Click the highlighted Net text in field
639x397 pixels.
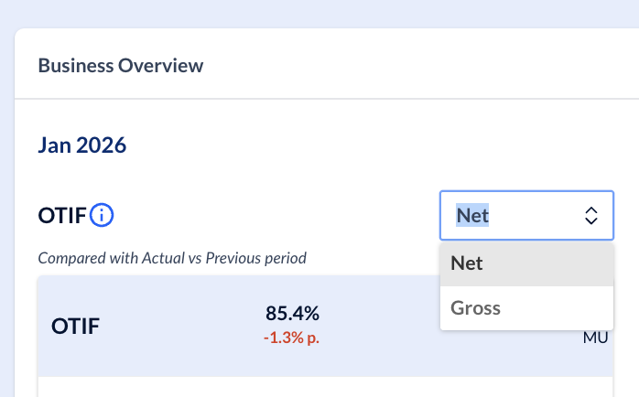[x=472, y=216]
